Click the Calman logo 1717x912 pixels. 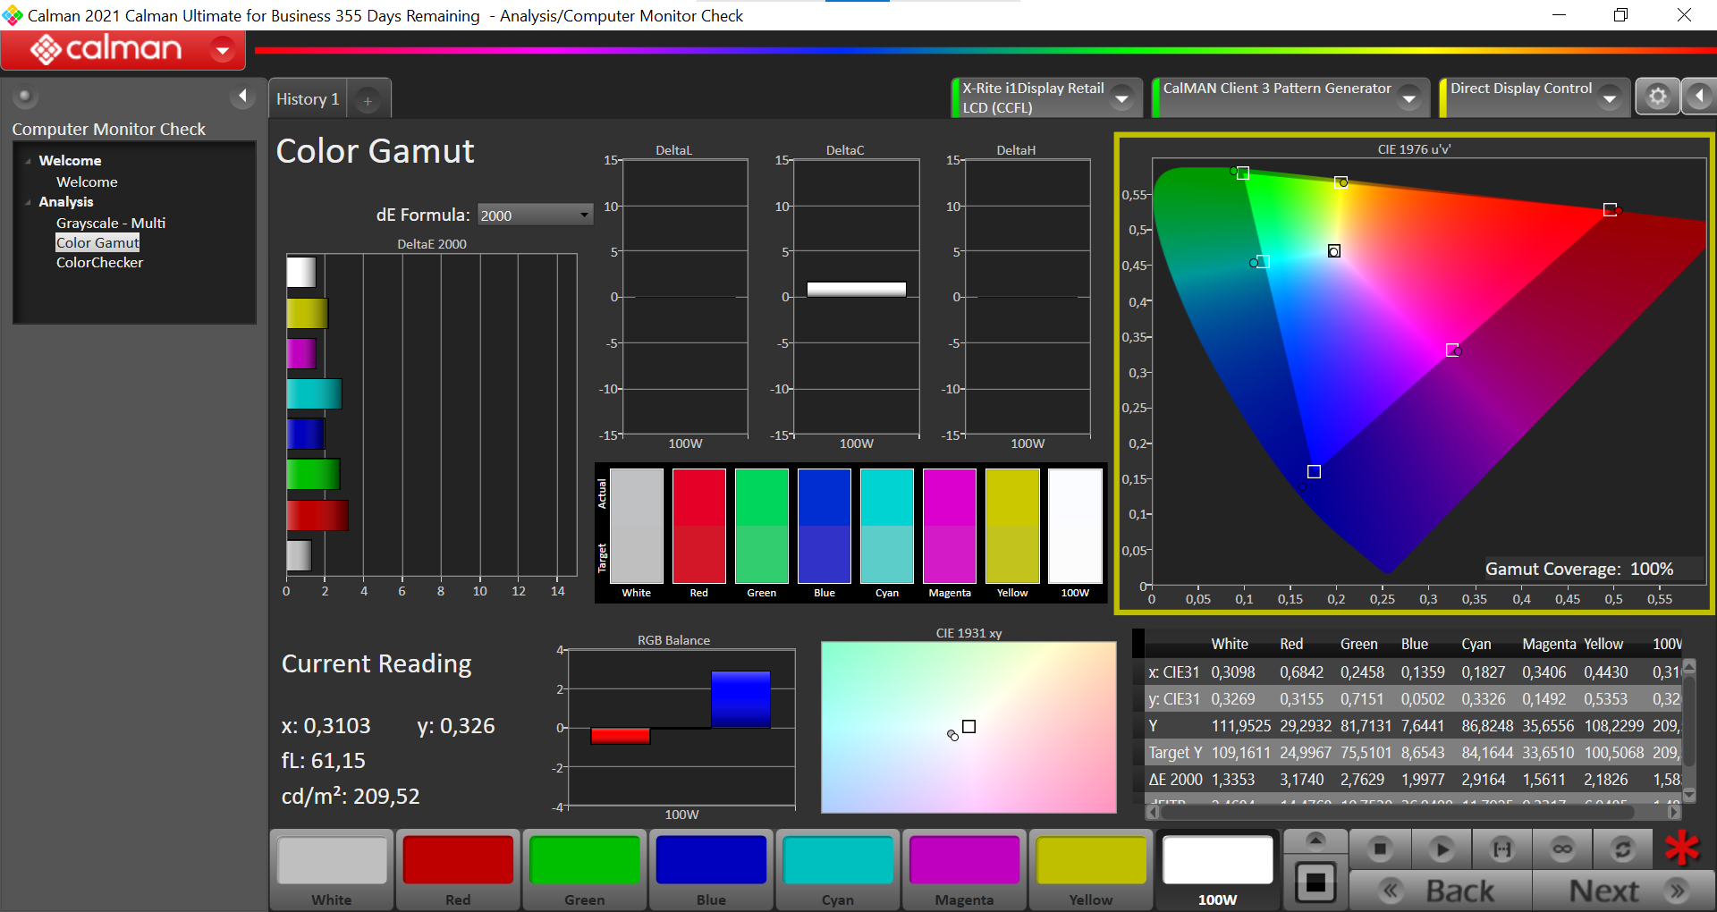106,49
